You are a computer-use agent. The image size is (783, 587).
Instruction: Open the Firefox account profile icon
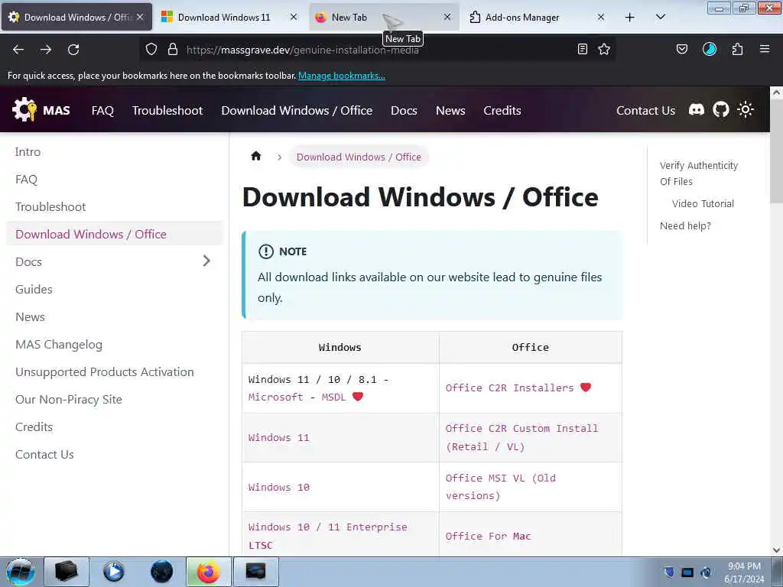click(710, 49)
